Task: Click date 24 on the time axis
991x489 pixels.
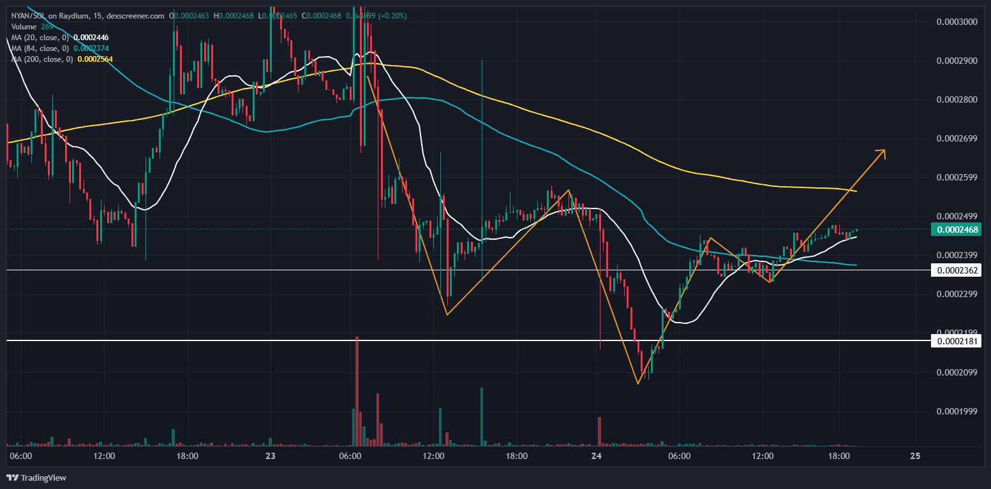Action: [597, 456]
